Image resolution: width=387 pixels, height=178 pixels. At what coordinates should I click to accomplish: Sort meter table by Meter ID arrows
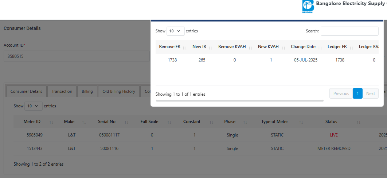(51, 122)
